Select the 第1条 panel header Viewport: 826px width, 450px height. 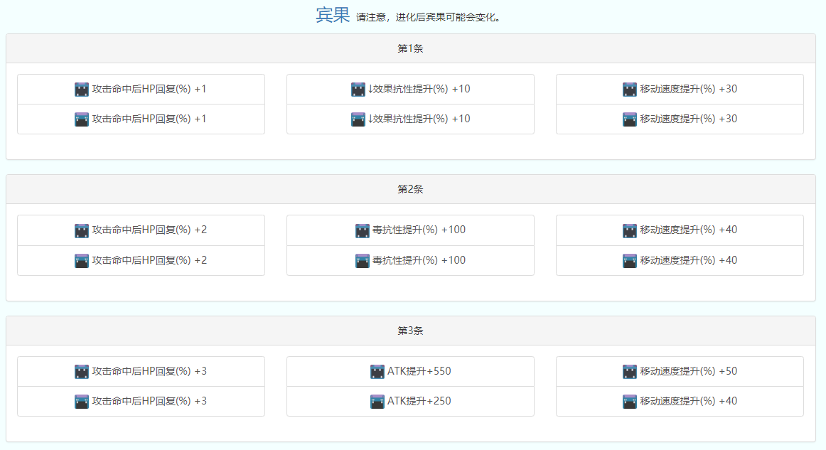[410, 48]
